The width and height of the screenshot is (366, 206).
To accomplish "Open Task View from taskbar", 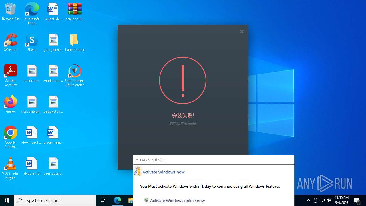I will [x=103, y=200].
